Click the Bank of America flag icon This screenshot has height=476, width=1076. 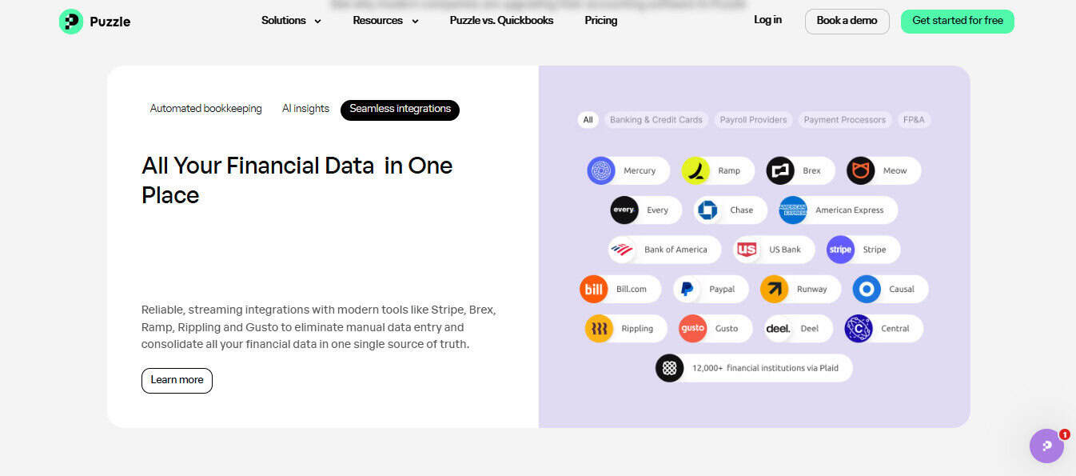click(x=622, y=250)
